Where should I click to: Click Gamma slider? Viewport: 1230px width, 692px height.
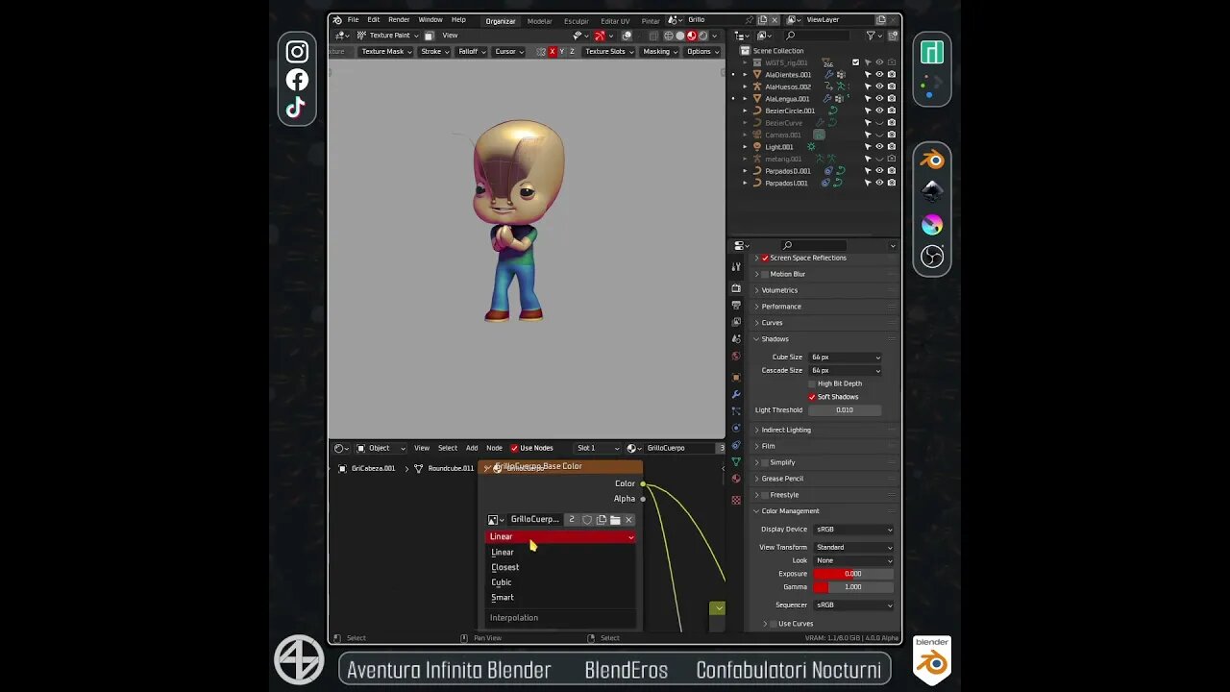[x=853, y=587]
